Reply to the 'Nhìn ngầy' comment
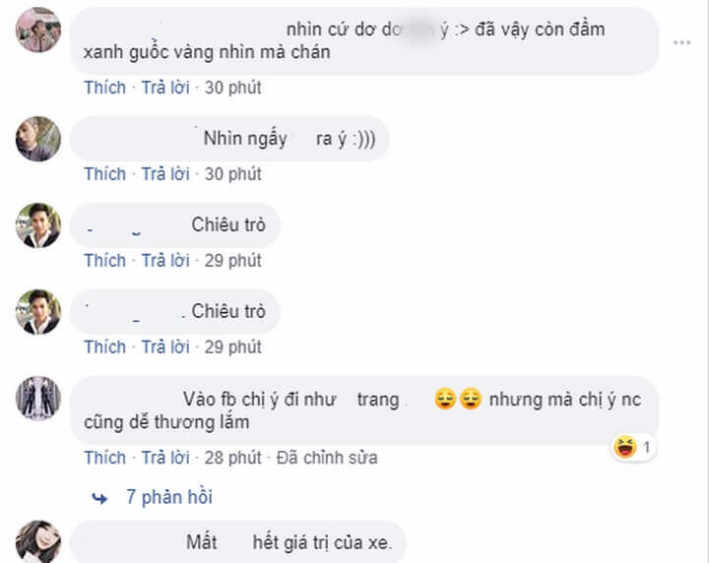This screenshot has width=709, height=563. (165, 174)
